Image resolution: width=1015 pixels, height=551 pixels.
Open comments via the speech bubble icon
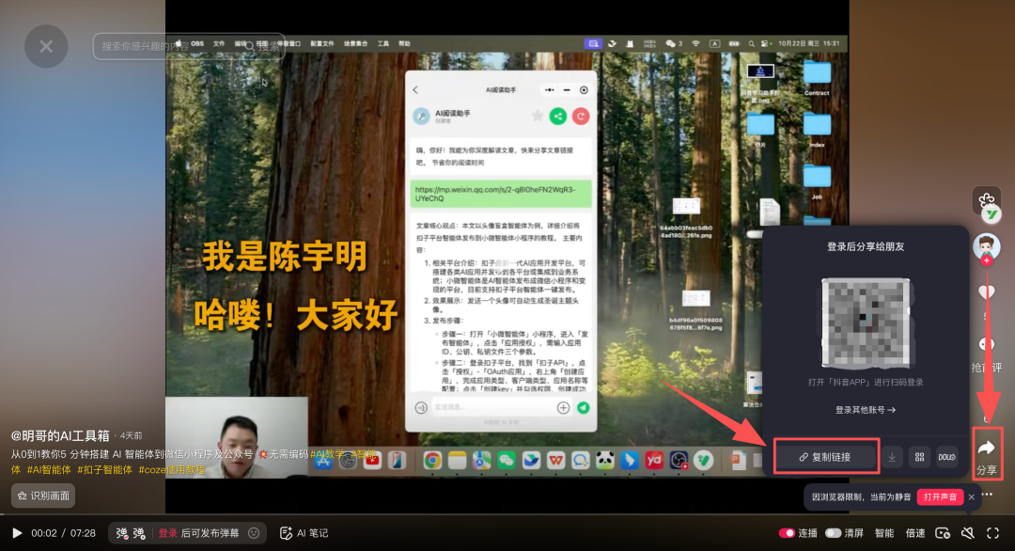[987, 344]
